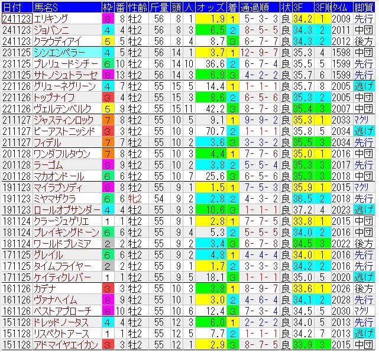Select the 70.7 odds cell

point(211,131)
